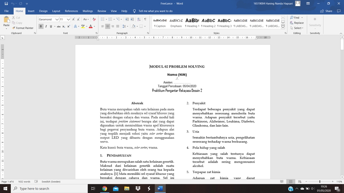Increase font size with grow font icon

pyautogui.click(x=73, y=19)
